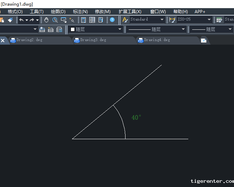
Task: Click the Layer Previous icon
Action: pos(51,29)
